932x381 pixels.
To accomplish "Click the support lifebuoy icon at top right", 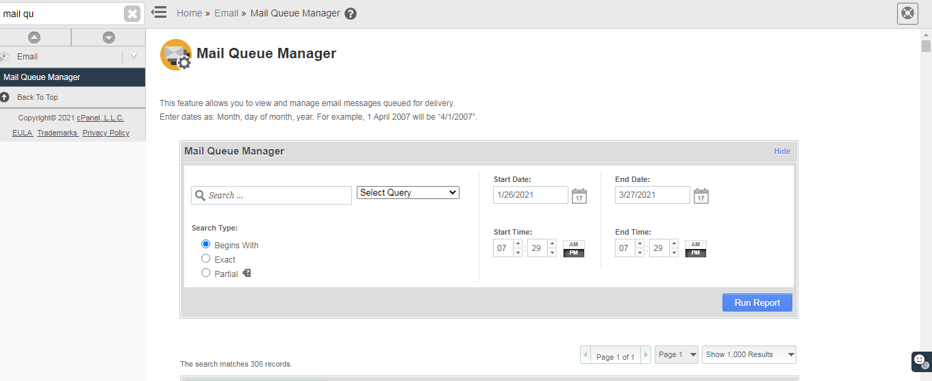I will pos(907,13).
